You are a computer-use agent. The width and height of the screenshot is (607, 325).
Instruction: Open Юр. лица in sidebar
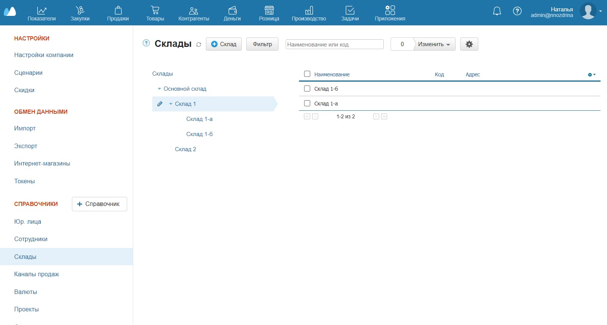click(x=28, y=221)
